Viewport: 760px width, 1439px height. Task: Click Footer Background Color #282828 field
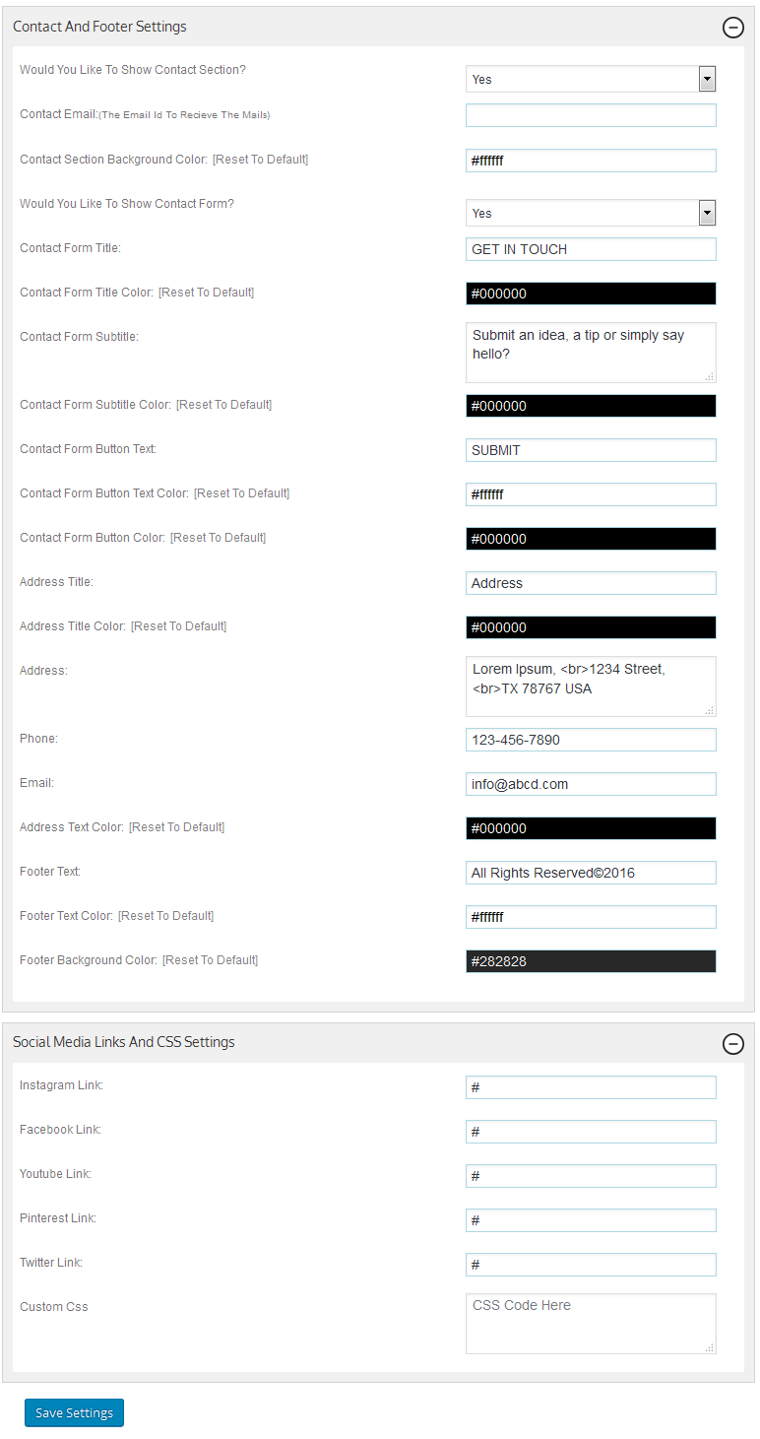pyautogui.click(x=591, y=961)
